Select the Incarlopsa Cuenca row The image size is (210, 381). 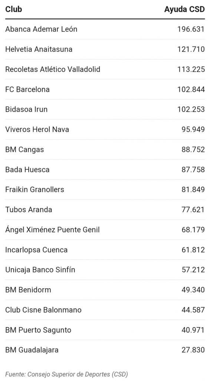pos(105,250)
